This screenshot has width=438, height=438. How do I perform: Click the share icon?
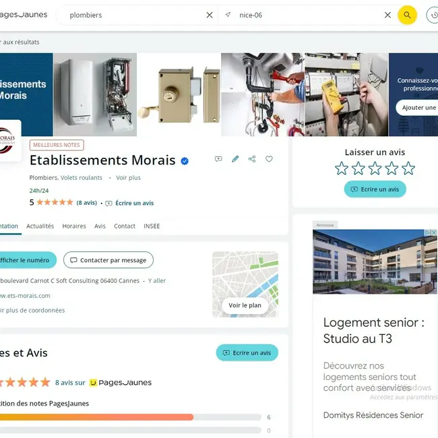252,159
